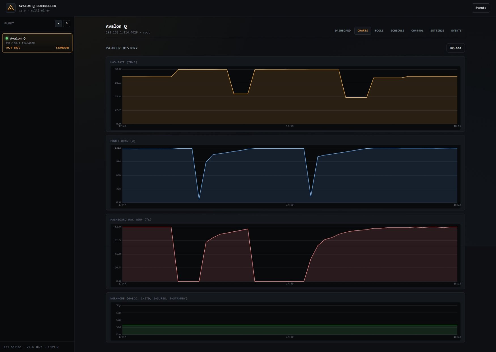The height and width of the screenshot is (352, 496).
Task: Click the "Std" workmode axis label
Action: pyautogui.click(x=118, y=327)
